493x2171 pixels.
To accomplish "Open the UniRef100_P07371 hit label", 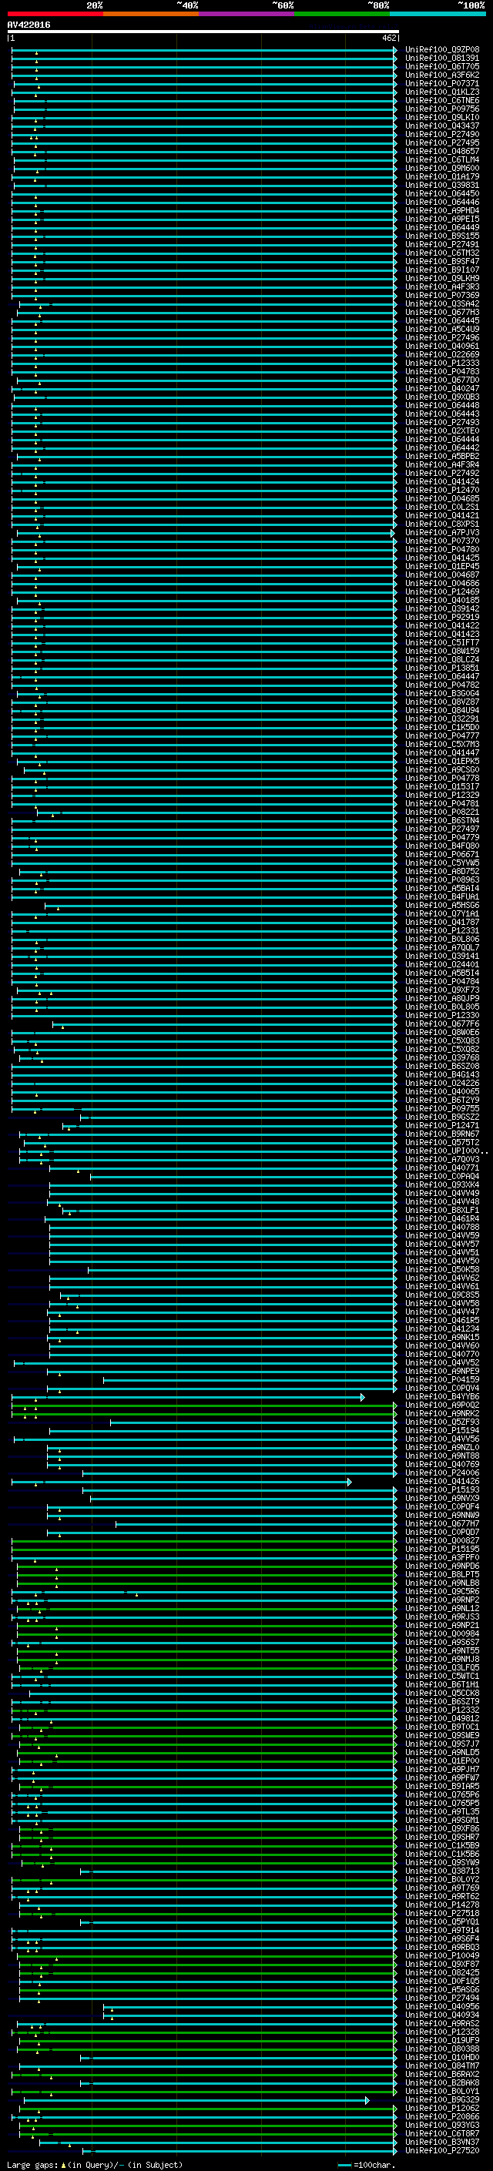I will click(442, 83).
